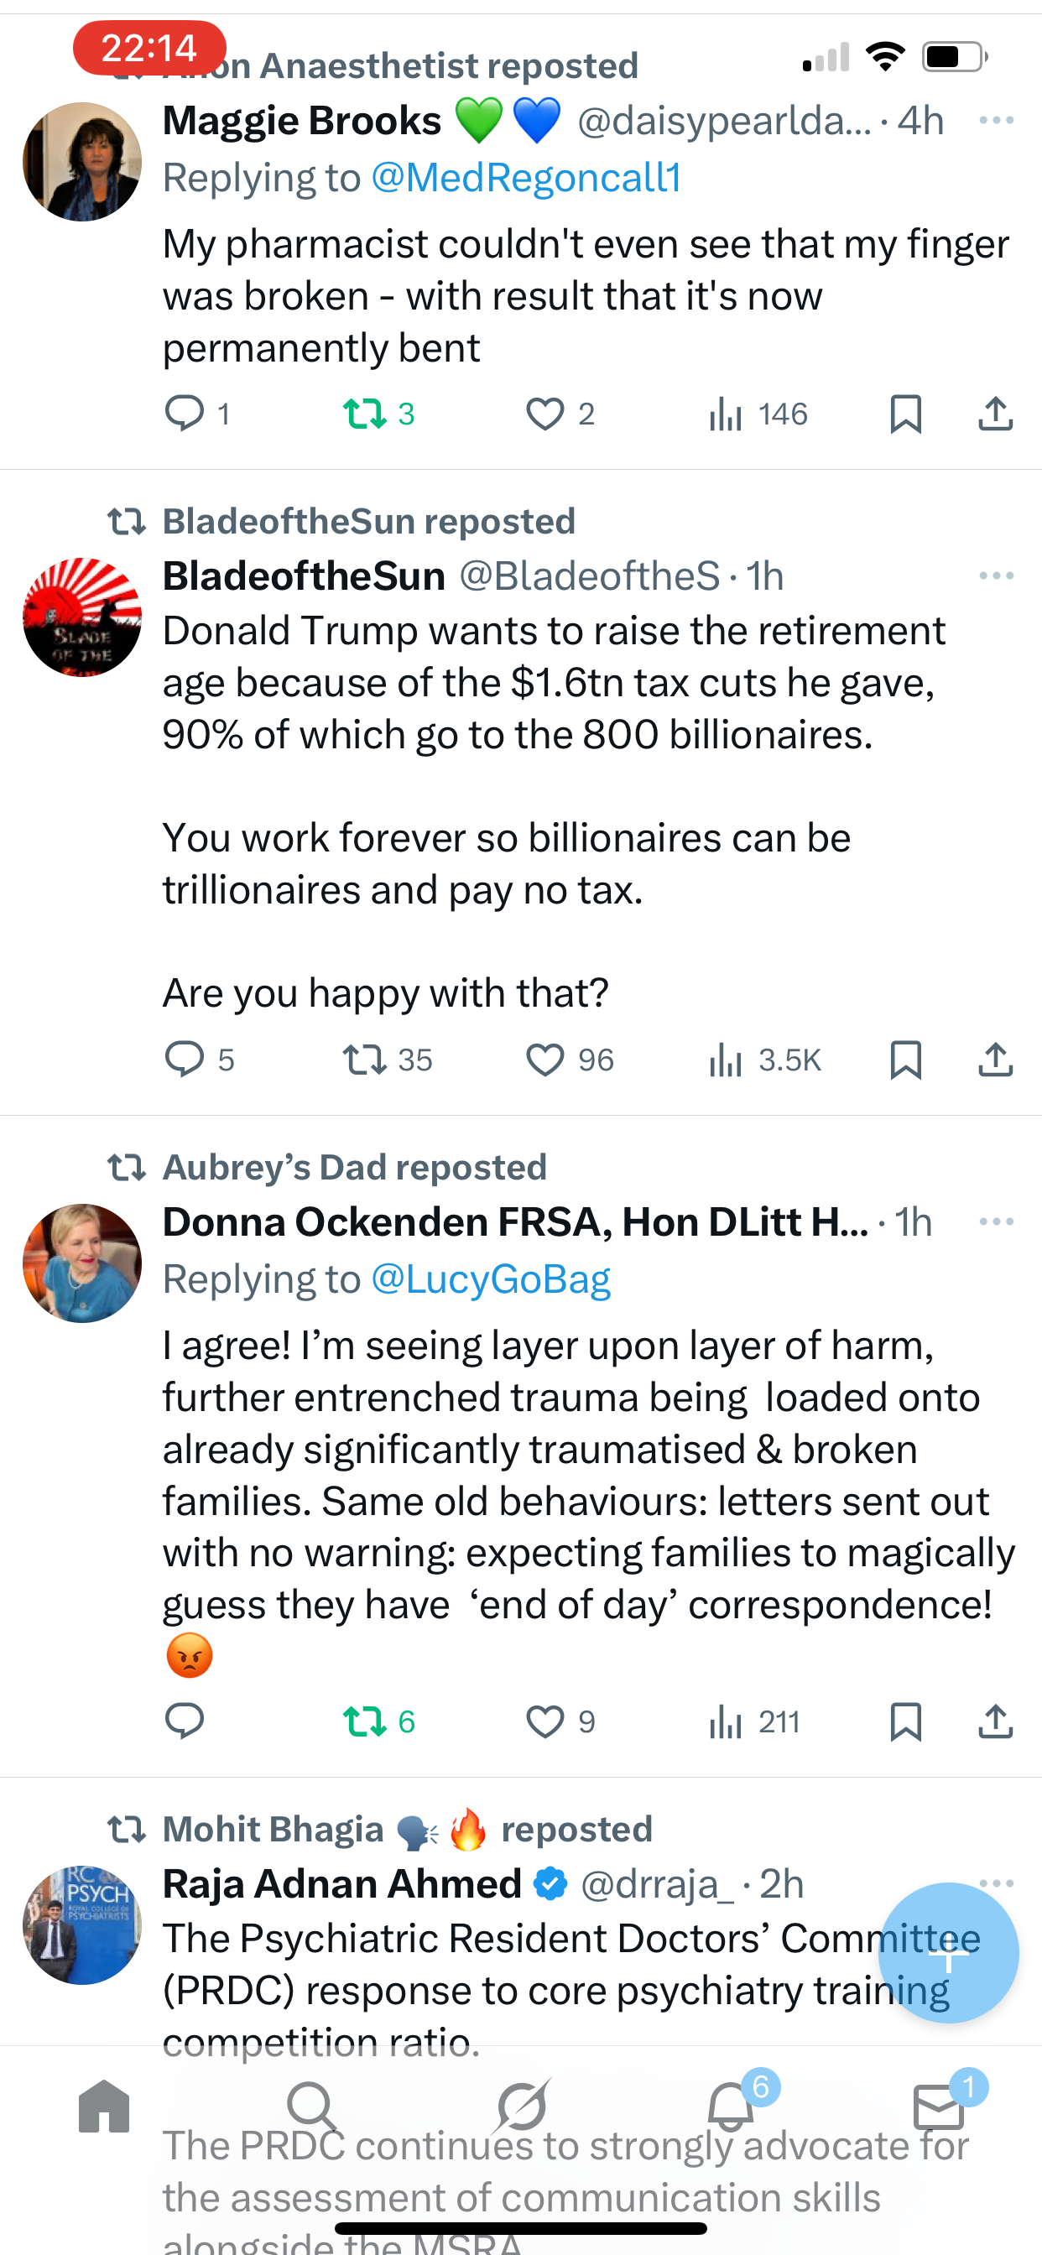Go to the Home tab

[104, 2106]
